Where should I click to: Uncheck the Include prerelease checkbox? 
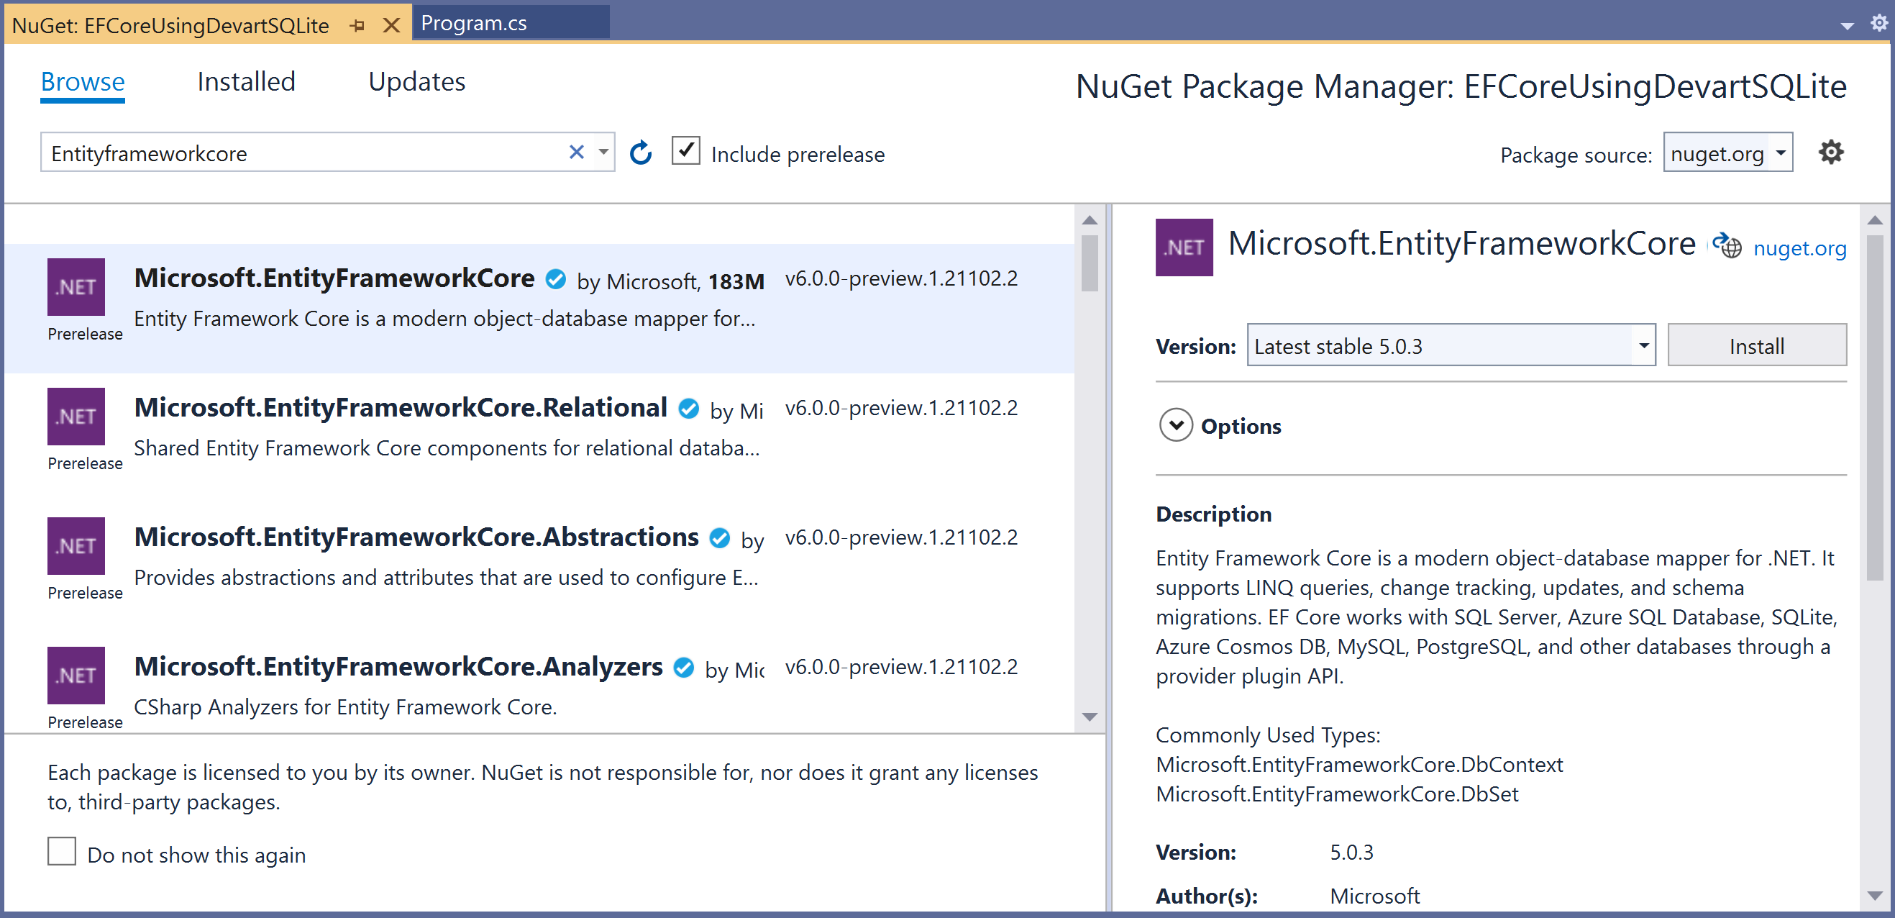(x=685, y=151)
